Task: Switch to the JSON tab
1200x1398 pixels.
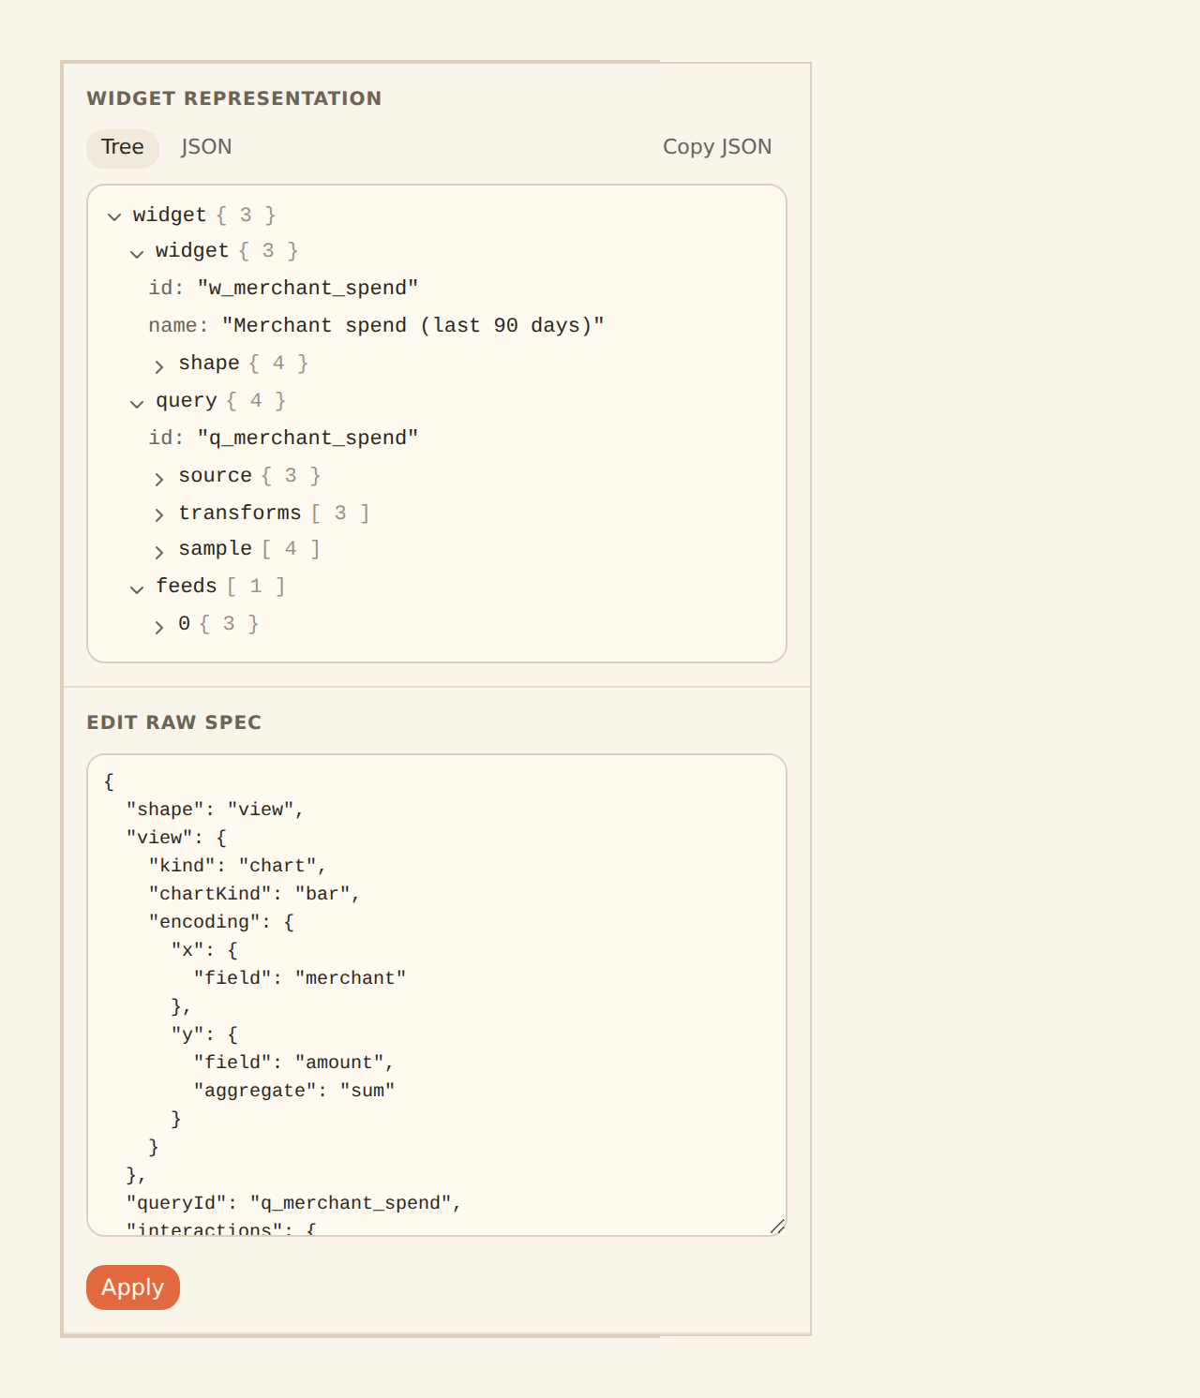Action: point(206,147)
